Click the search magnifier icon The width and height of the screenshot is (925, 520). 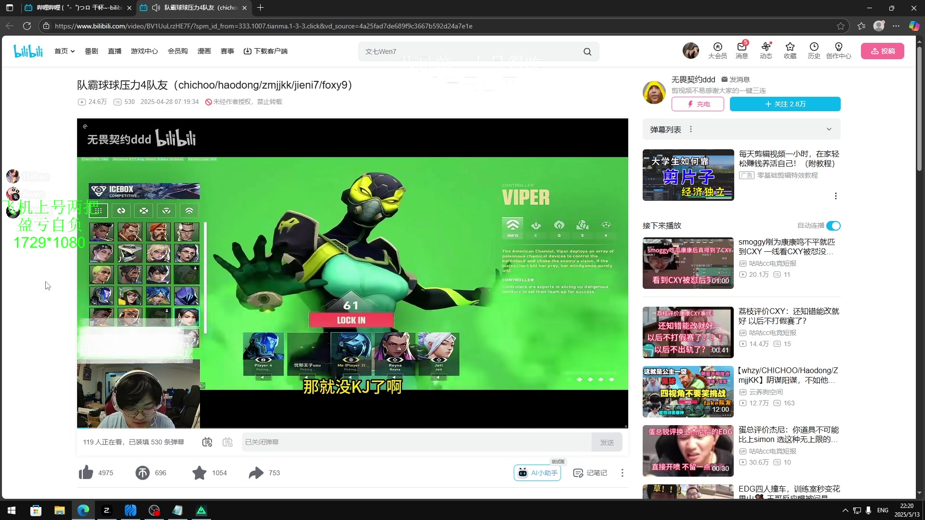[x=587, y=52]
